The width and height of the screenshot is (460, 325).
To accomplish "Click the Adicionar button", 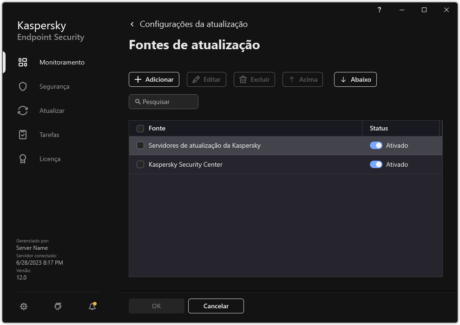I will point(154,79).
